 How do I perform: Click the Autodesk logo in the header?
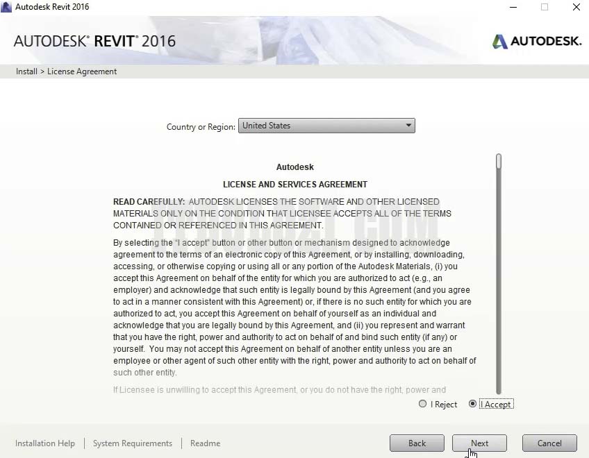(536, 42)
